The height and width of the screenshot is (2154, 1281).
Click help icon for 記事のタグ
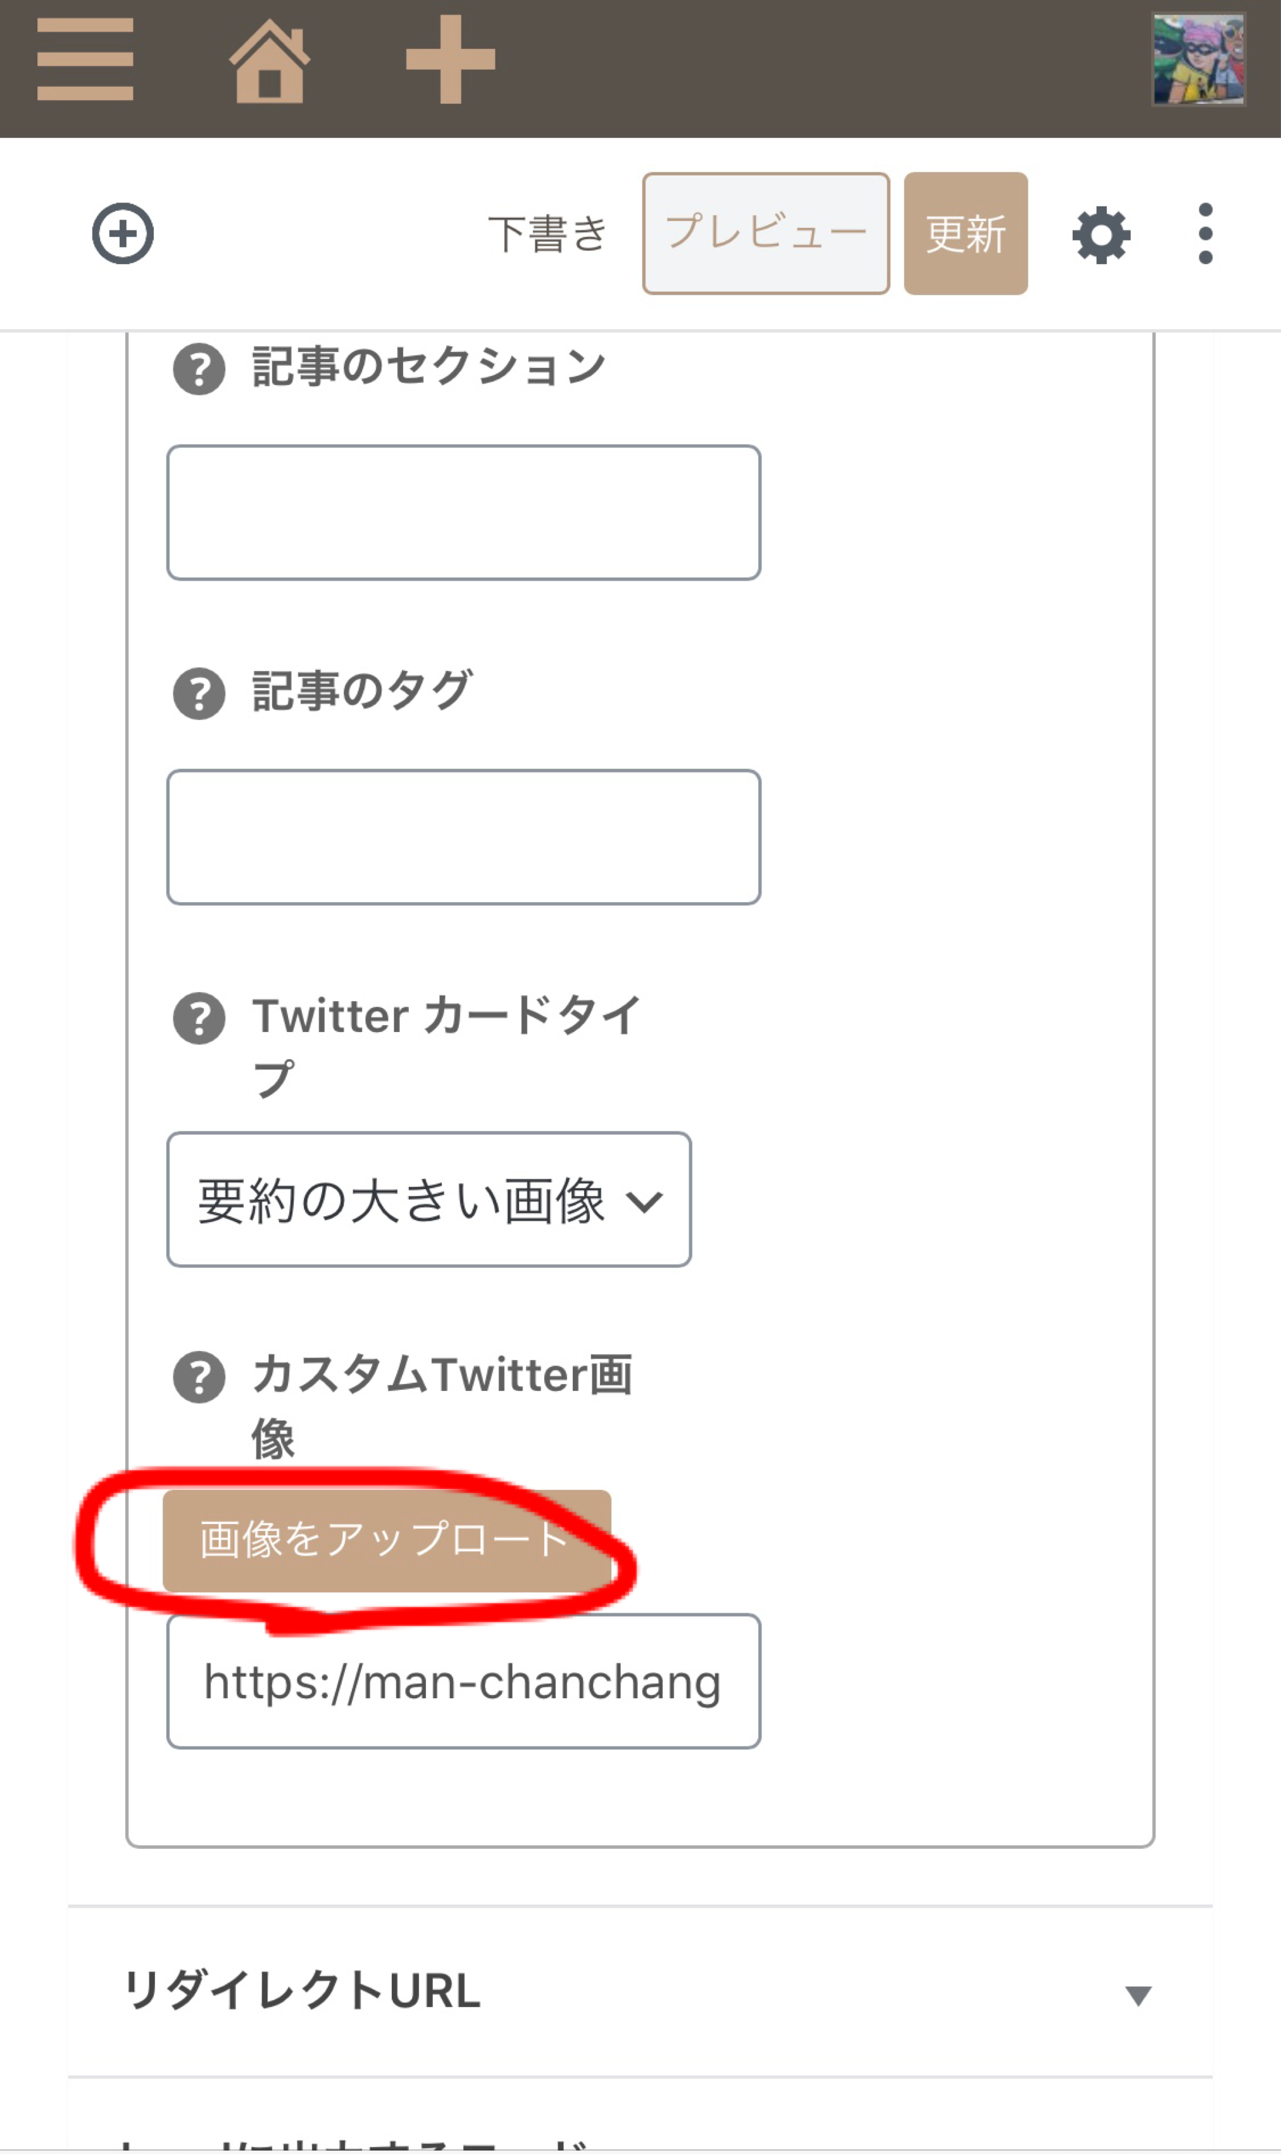pyautogui.click(x=199, y=693)
